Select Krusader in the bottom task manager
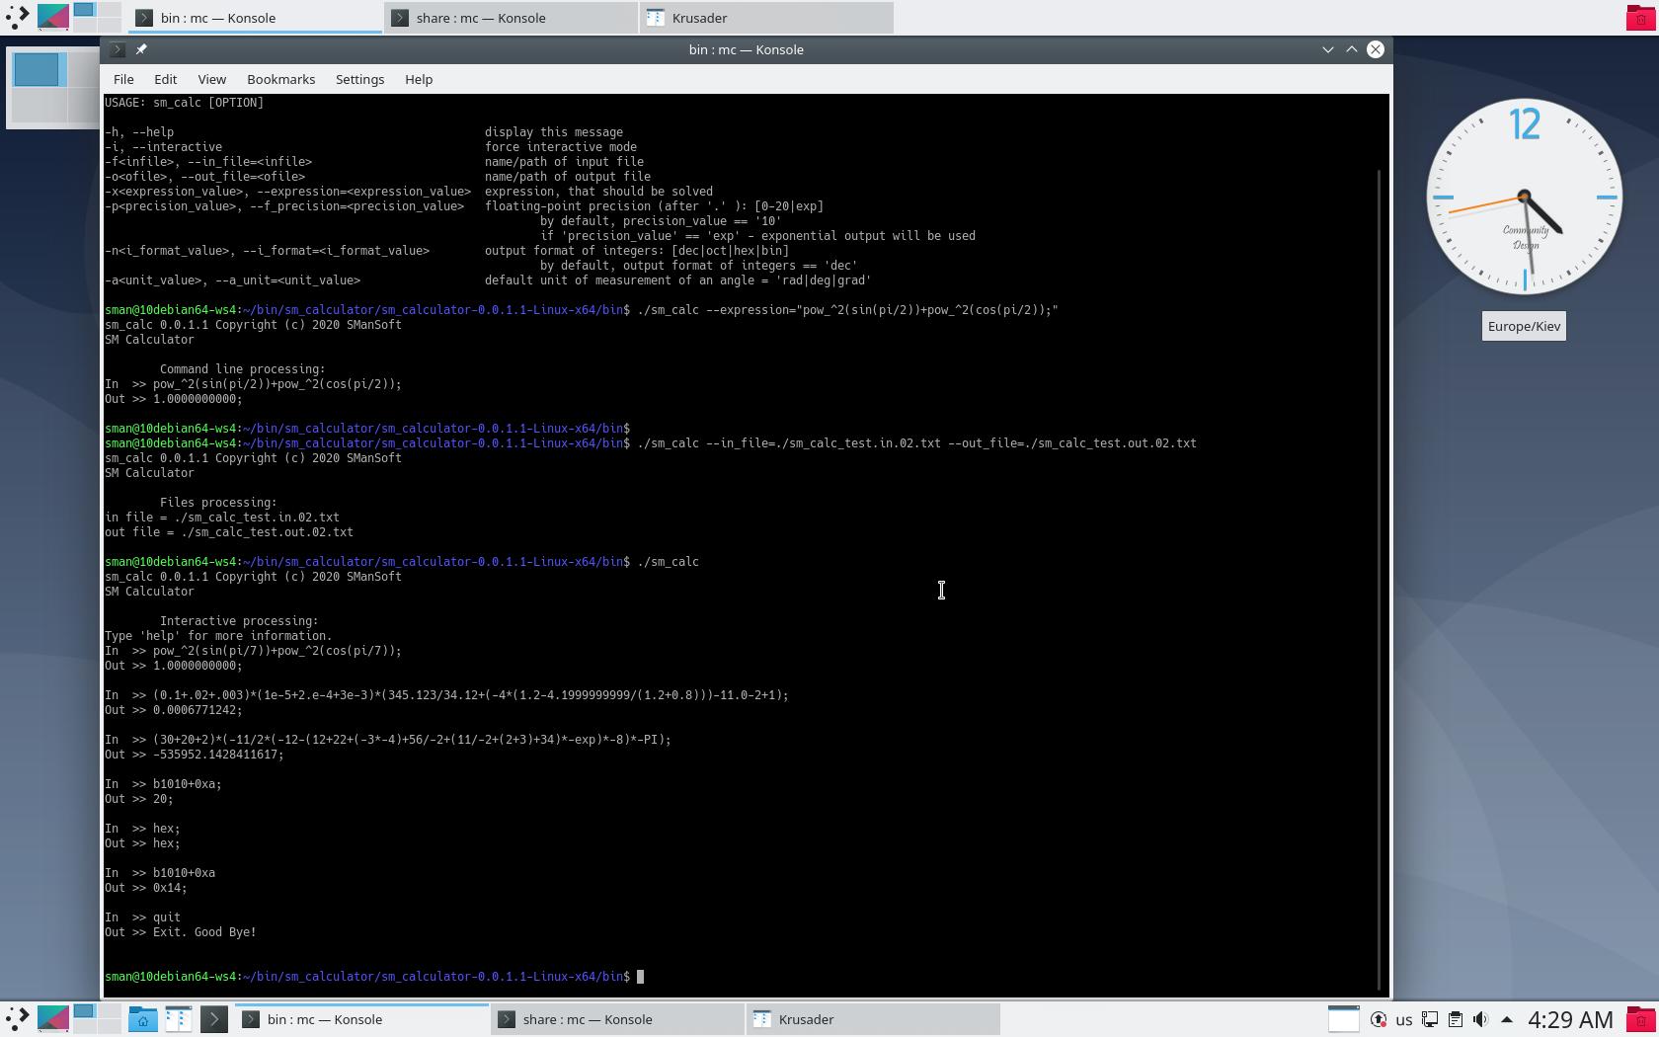The width and height of the screenshot is (1659, 1037). 873,1019
